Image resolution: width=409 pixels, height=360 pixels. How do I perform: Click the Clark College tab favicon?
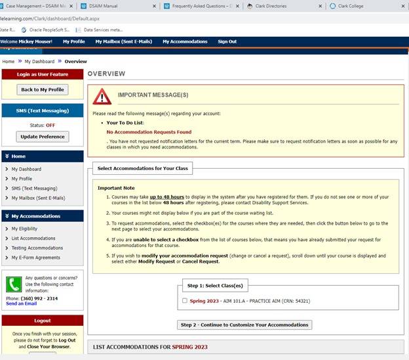[332, 6]
